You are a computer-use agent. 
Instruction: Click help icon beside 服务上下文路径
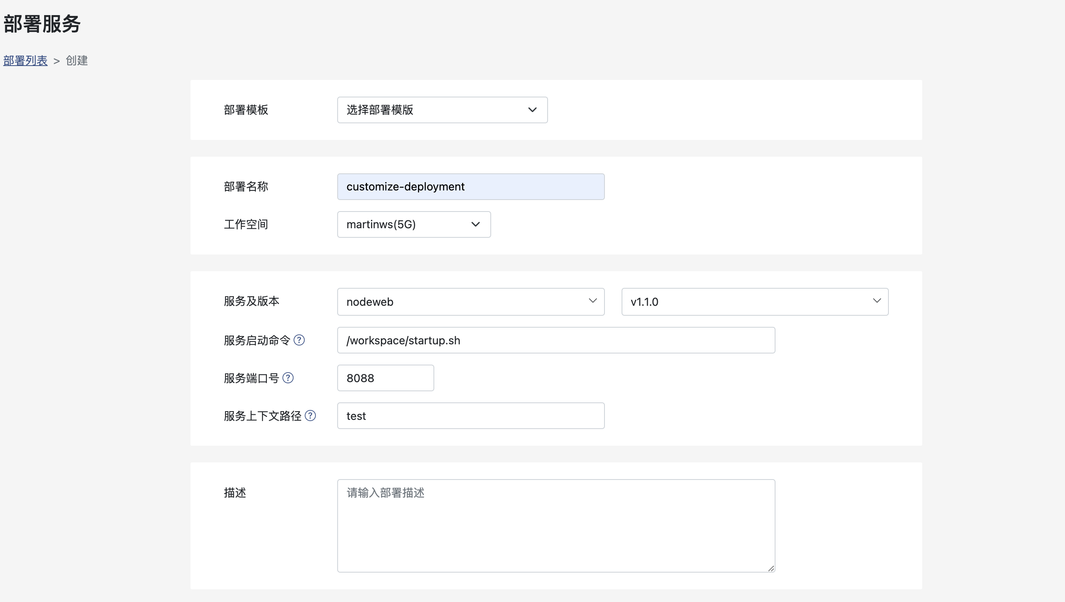(310, 415)
